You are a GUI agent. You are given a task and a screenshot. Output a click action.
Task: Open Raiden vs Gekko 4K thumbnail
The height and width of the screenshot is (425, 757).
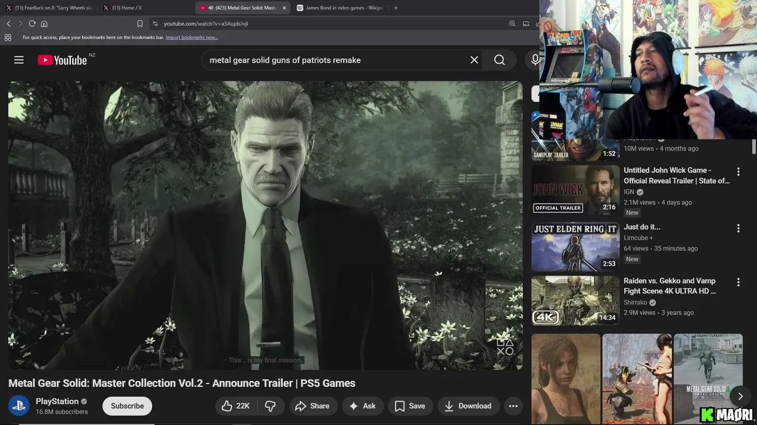click(575, 301)
